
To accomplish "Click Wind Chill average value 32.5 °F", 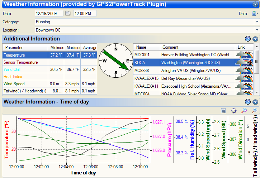I will [89, 69].
